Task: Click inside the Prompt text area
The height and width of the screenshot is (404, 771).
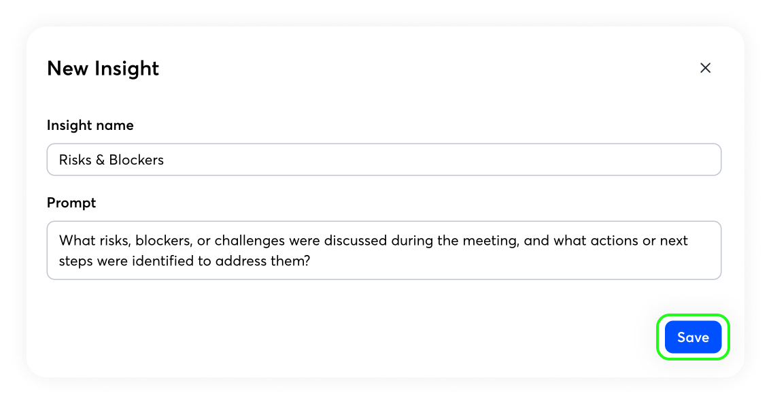Action: pos(383,250)
